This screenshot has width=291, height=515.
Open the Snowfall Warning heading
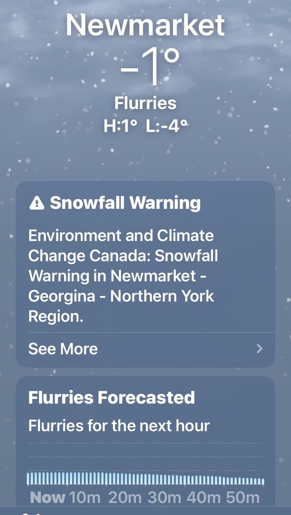125,203
